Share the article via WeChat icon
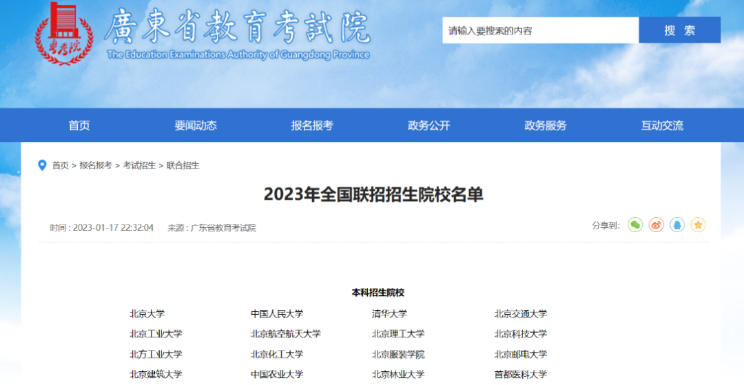 635,225
